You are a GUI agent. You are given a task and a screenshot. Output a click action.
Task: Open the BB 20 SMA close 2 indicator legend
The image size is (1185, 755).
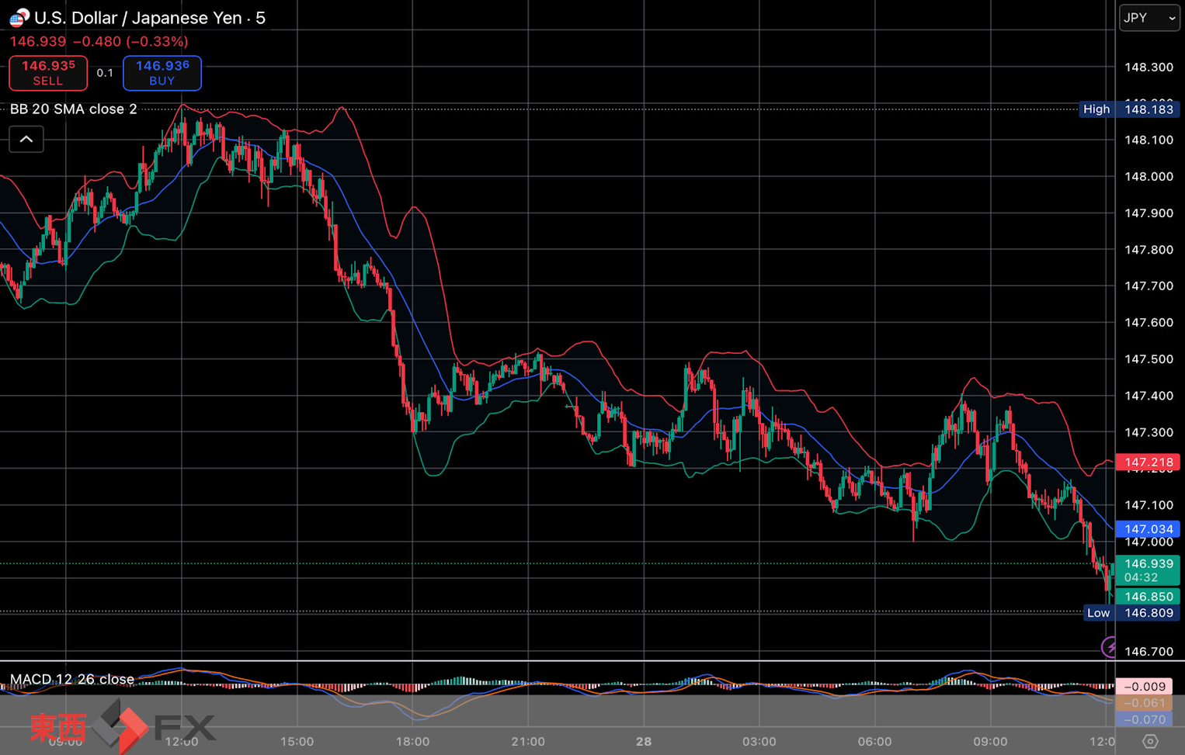point(74,109)
